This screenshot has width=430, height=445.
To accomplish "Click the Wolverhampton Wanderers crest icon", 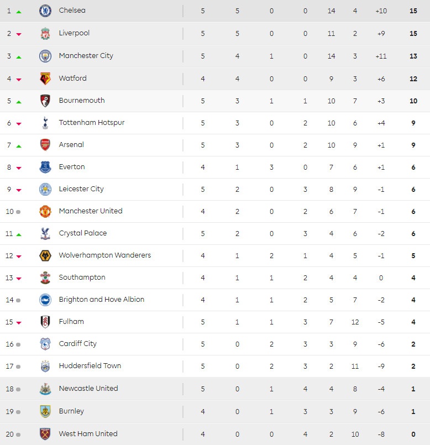I will (45, 255).
